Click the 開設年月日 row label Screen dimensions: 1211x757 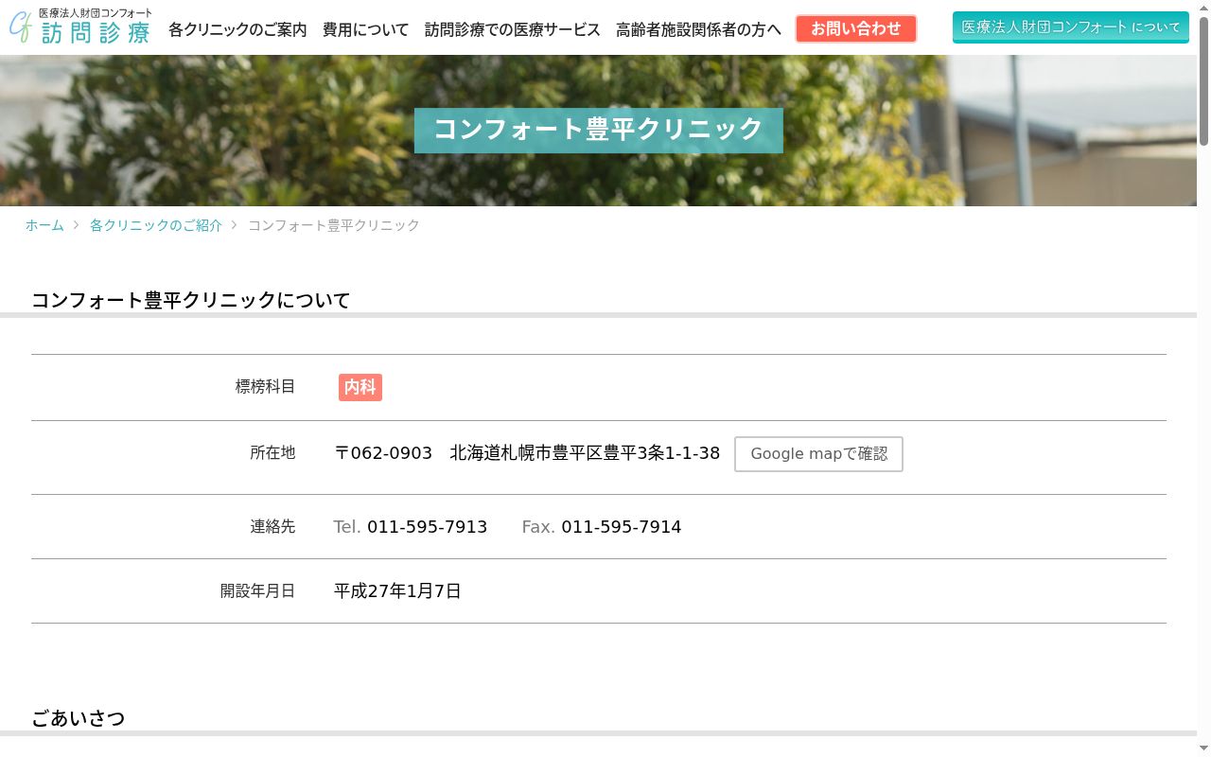coord(257,591)
